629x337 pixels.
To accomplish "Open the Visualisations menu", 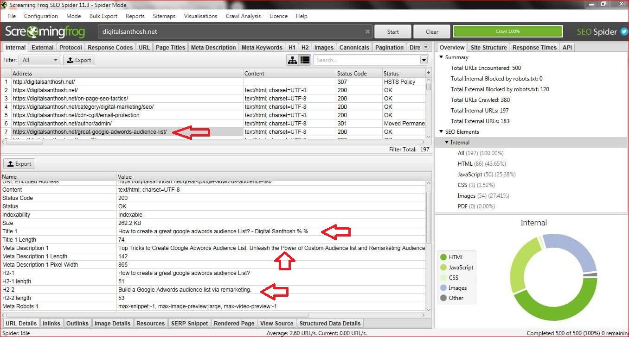I will click(200, 16).
